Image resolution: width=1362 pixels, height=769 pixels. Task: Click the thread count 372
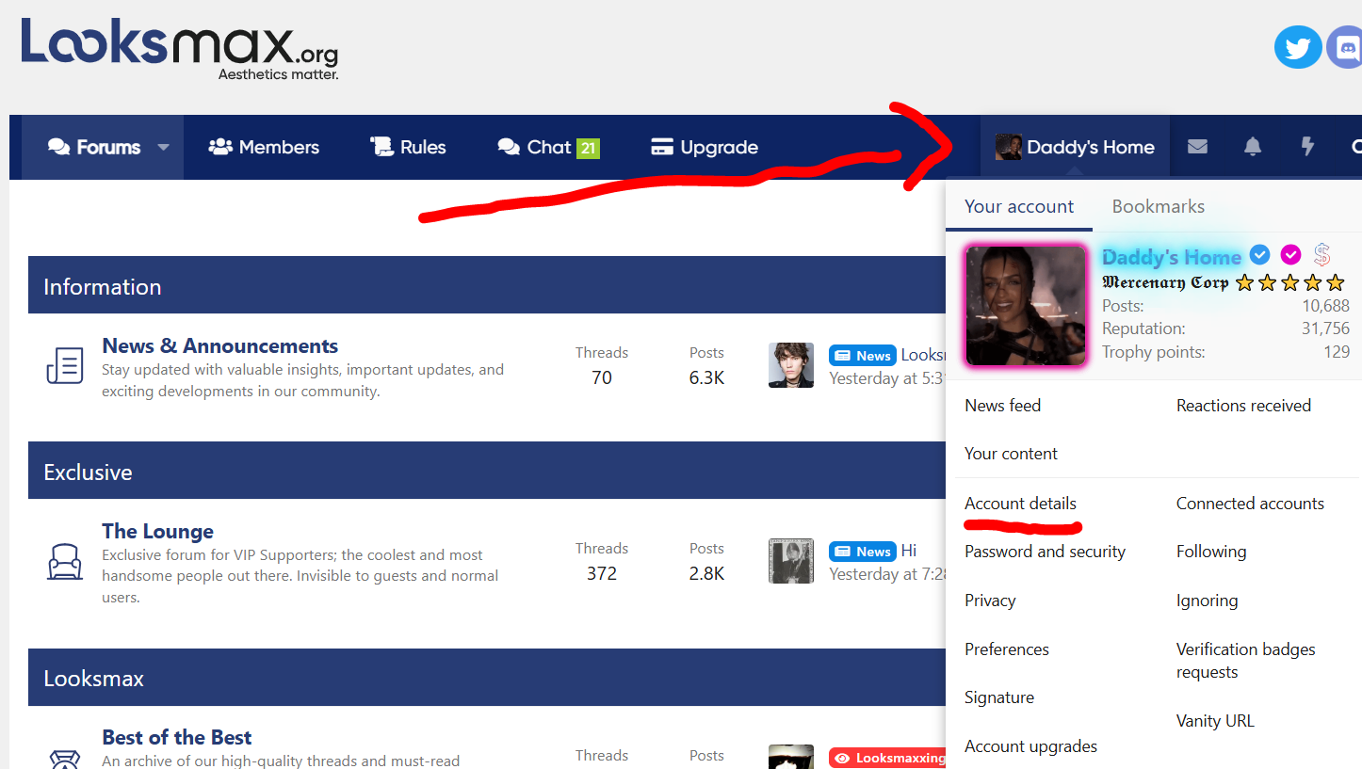tap(602, 573)
